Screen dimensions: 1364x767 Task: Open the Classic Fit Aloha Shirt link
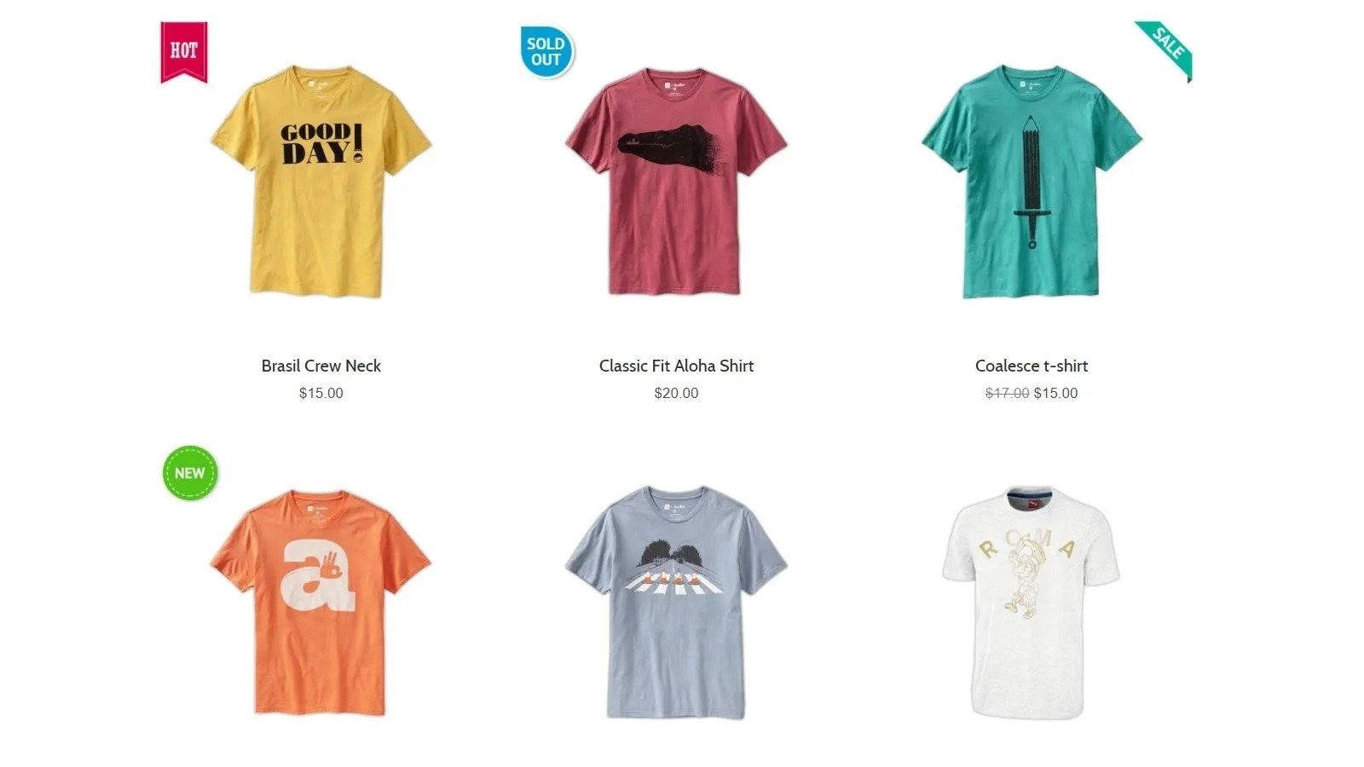pos(676,366)
